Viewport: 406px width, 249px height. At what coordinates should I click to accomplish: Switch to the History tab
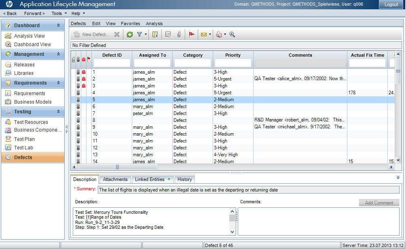pos(184,179)
